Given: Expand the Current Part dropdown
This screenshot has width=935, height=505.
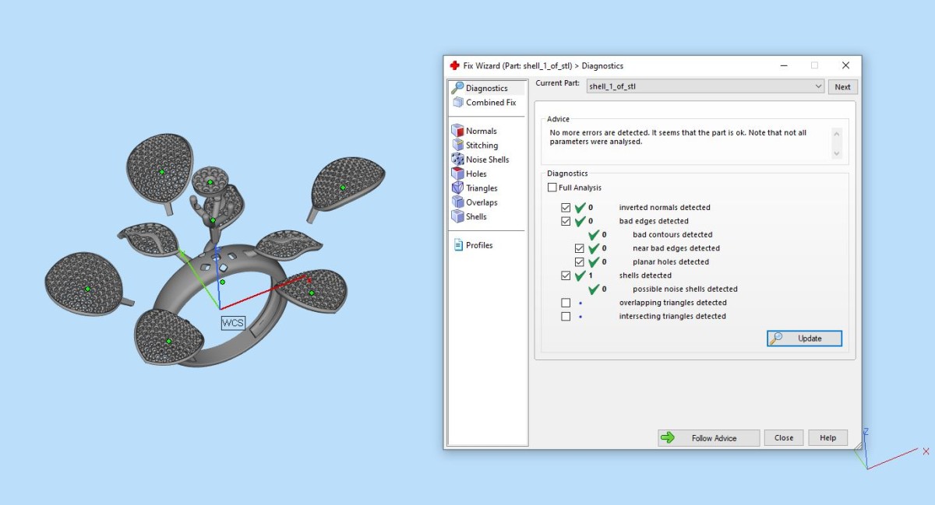Looking at the screenshot, I should (x=817, y=86).
